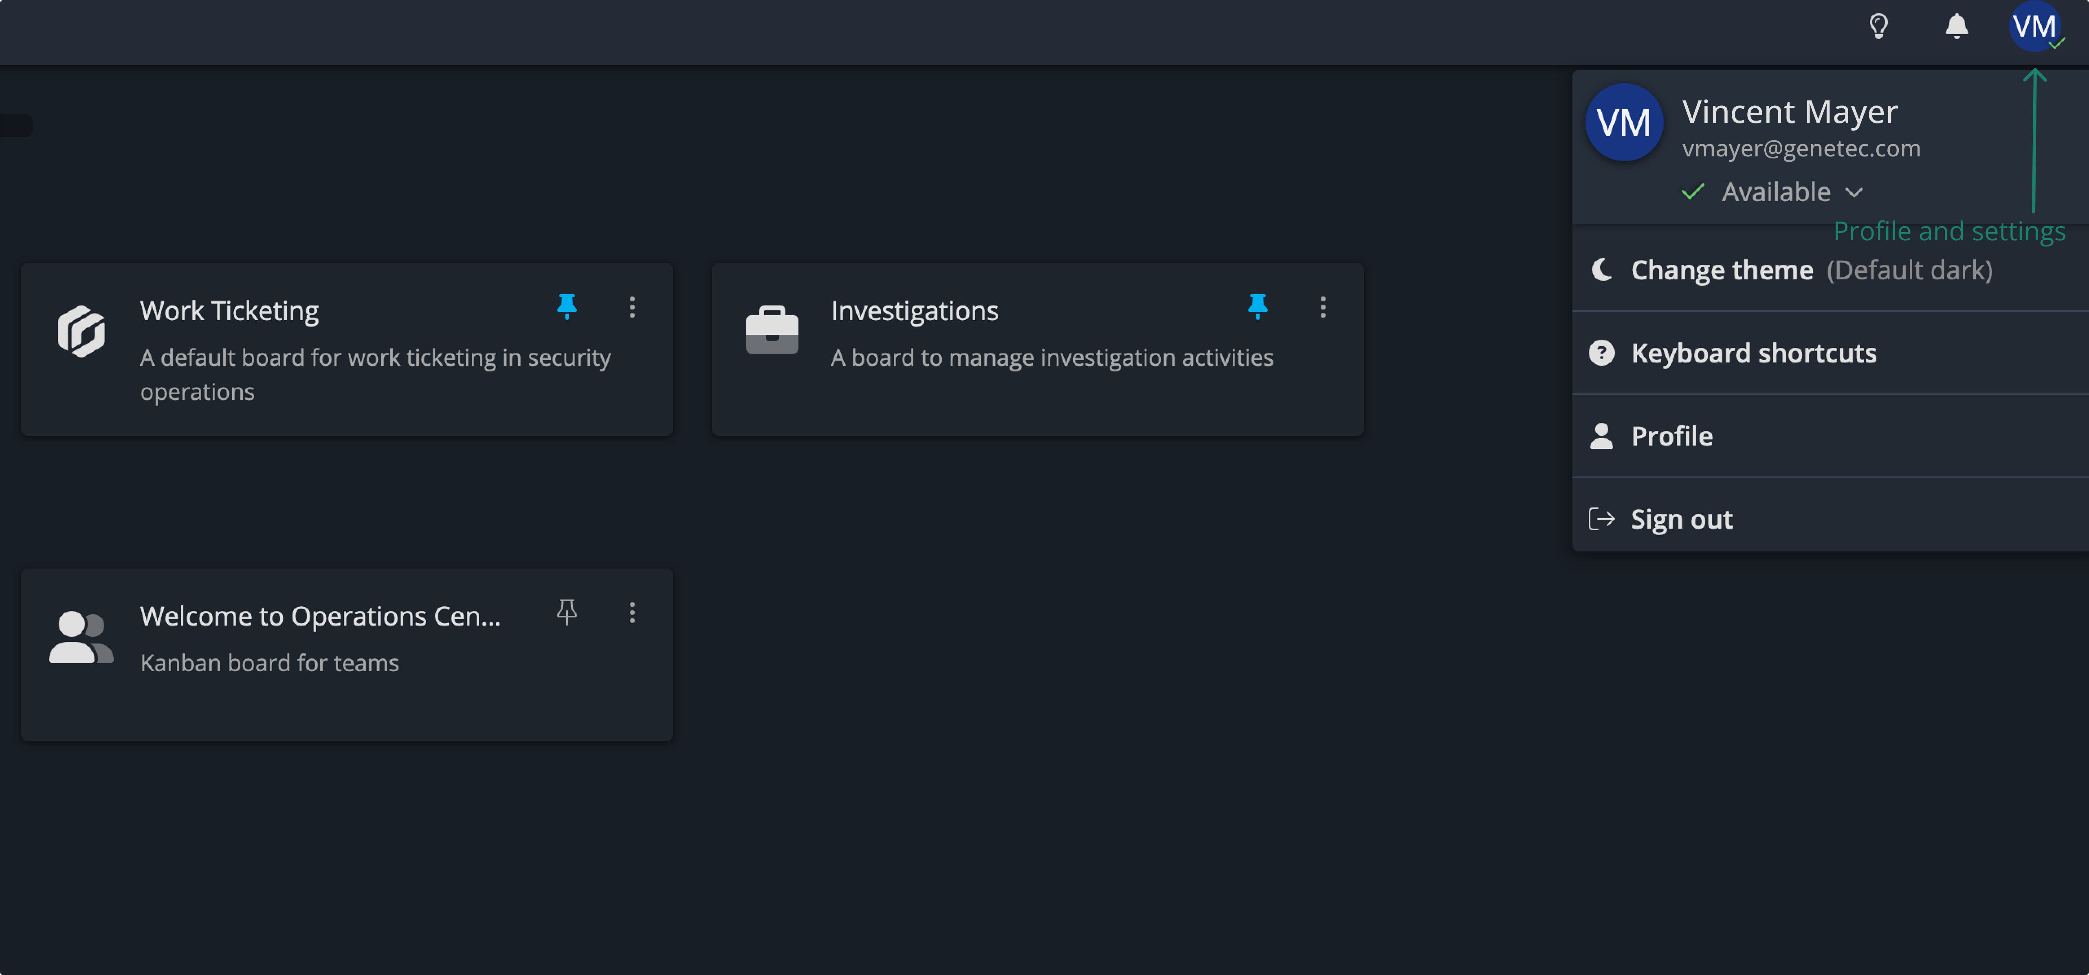The height and width of the screenshot is (975, 2089).
Task: Click the question mark shortcuts icon
Action: coord(1602,353)
